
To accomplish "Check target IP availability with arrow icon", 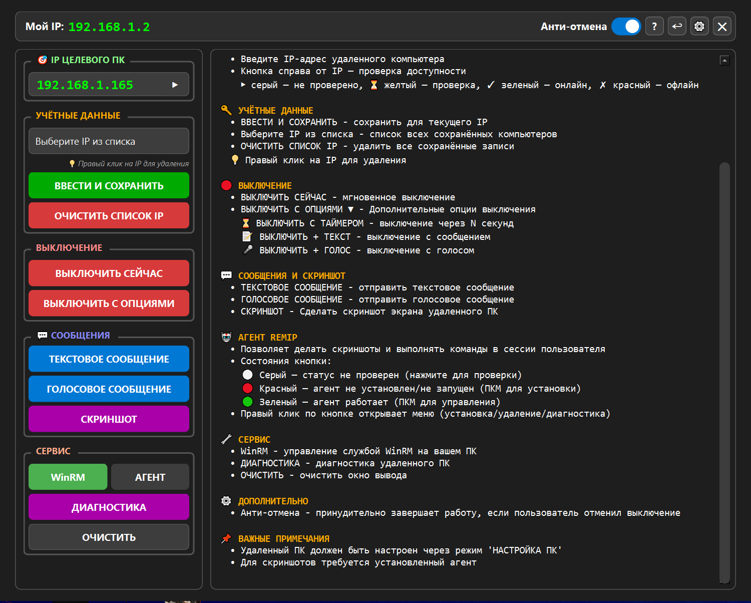I will pos(175,85).
